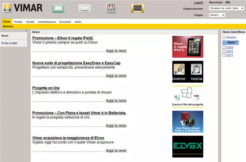Select the Home menu tab
The width and height of the screenshot is (246, 162).
tap(6, 22)
